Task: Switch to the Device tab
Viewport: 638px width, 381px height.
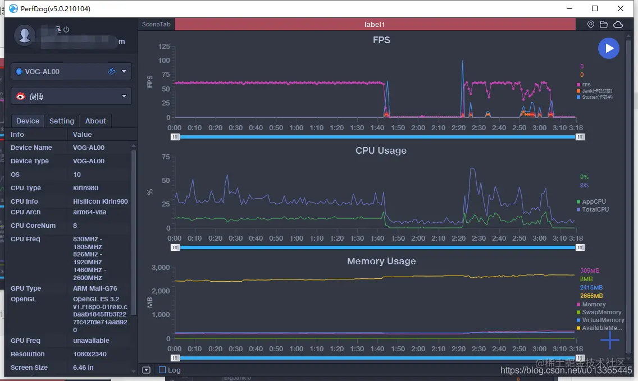Action: tap(28, 121)
